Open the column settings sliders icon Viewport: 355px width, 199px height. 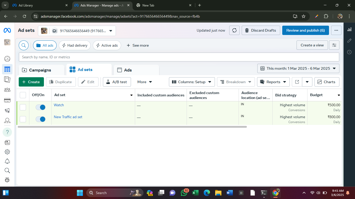pos(334,45)
